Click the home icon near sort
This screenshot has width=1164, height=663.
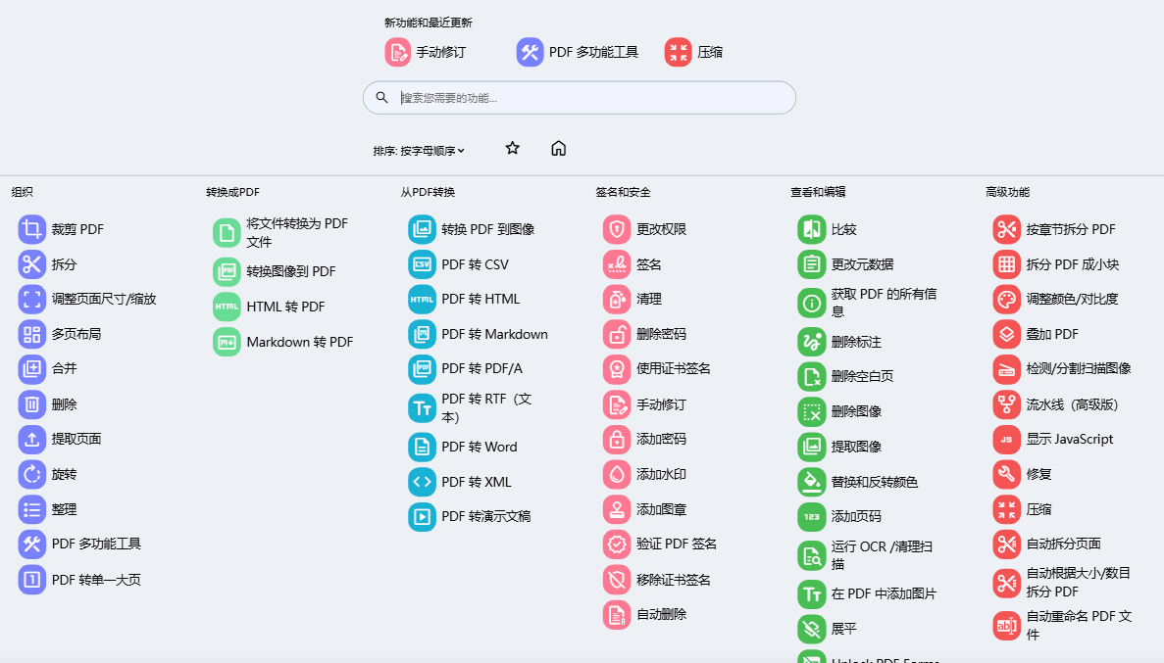pos(559,148)
